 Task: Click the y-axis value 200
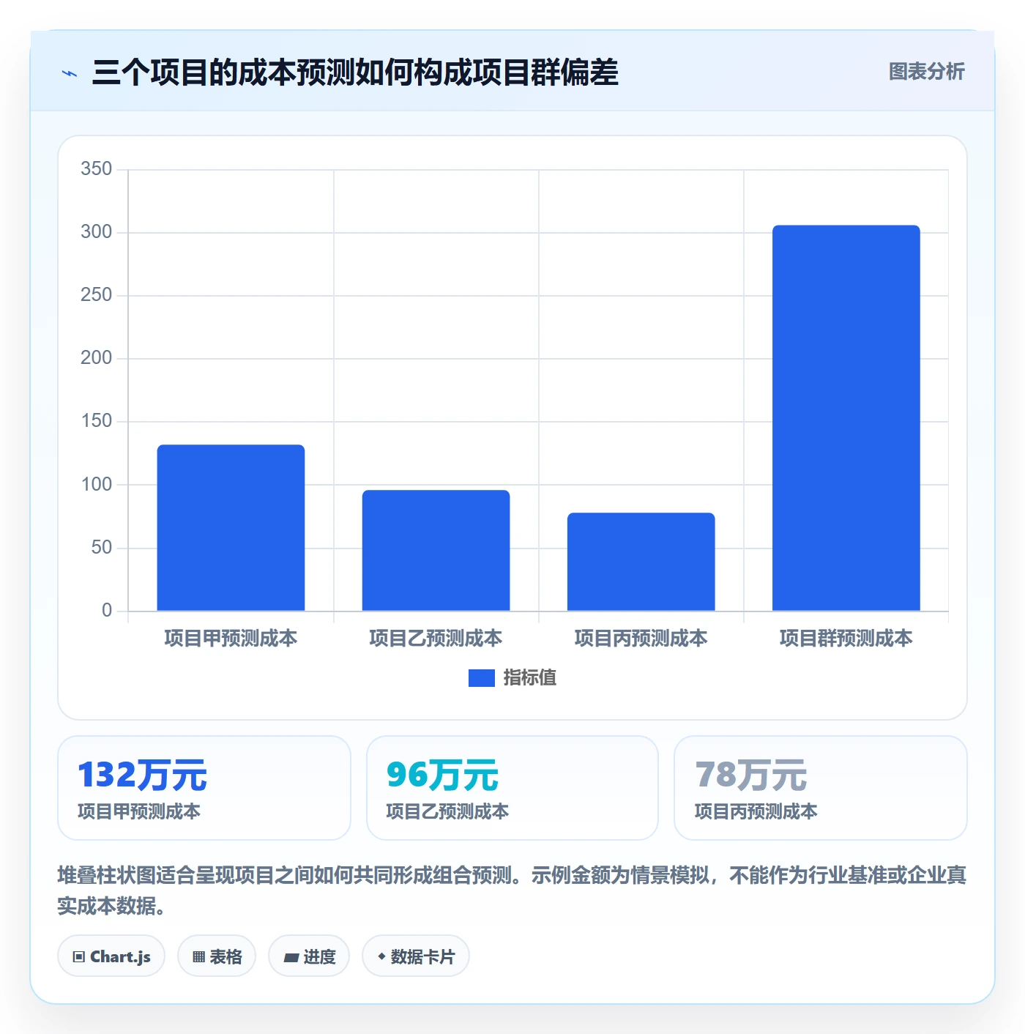[x=97, y=358]
